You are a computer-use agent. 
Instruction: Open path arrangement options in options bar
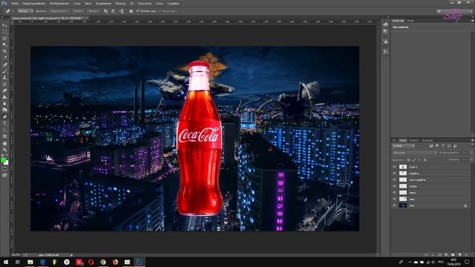pyautogui.click(x=121, y=11)
